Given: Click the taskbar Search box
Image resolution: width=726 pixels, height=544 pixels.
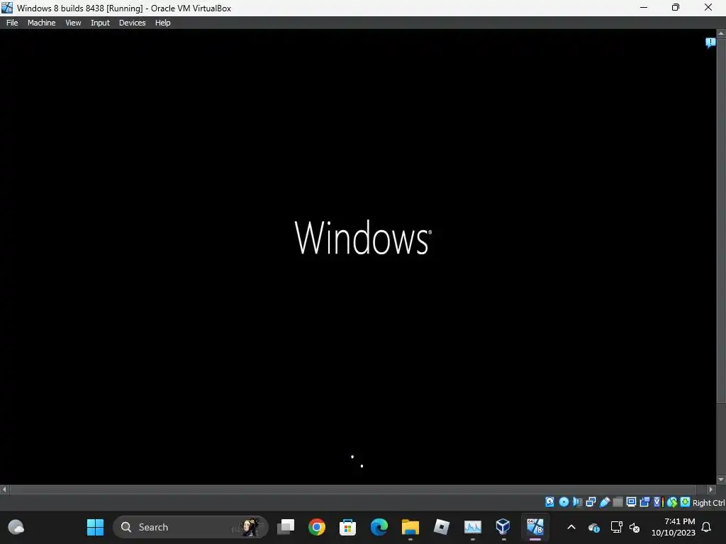Looking at the screenshot, I should point(190,527).
